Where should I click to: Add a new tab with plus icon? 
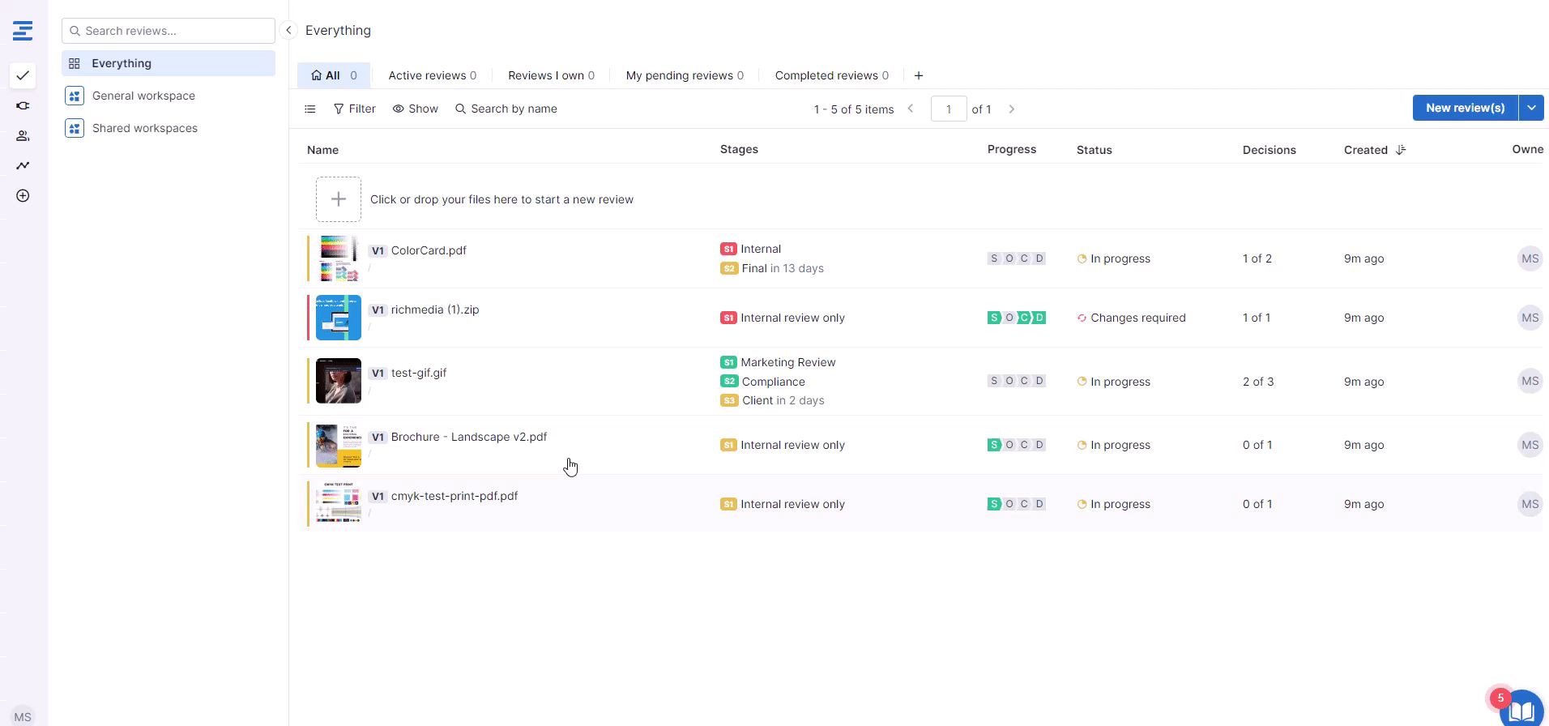pyautogui.click(x=918, y=75)
